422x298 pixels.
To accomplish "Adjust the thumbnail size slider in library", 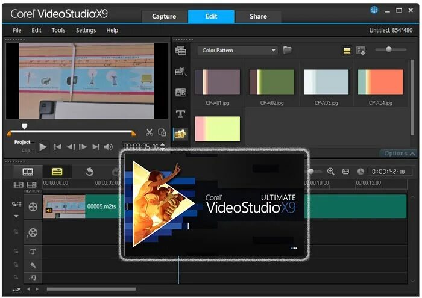I will click(x=388, y=49).
